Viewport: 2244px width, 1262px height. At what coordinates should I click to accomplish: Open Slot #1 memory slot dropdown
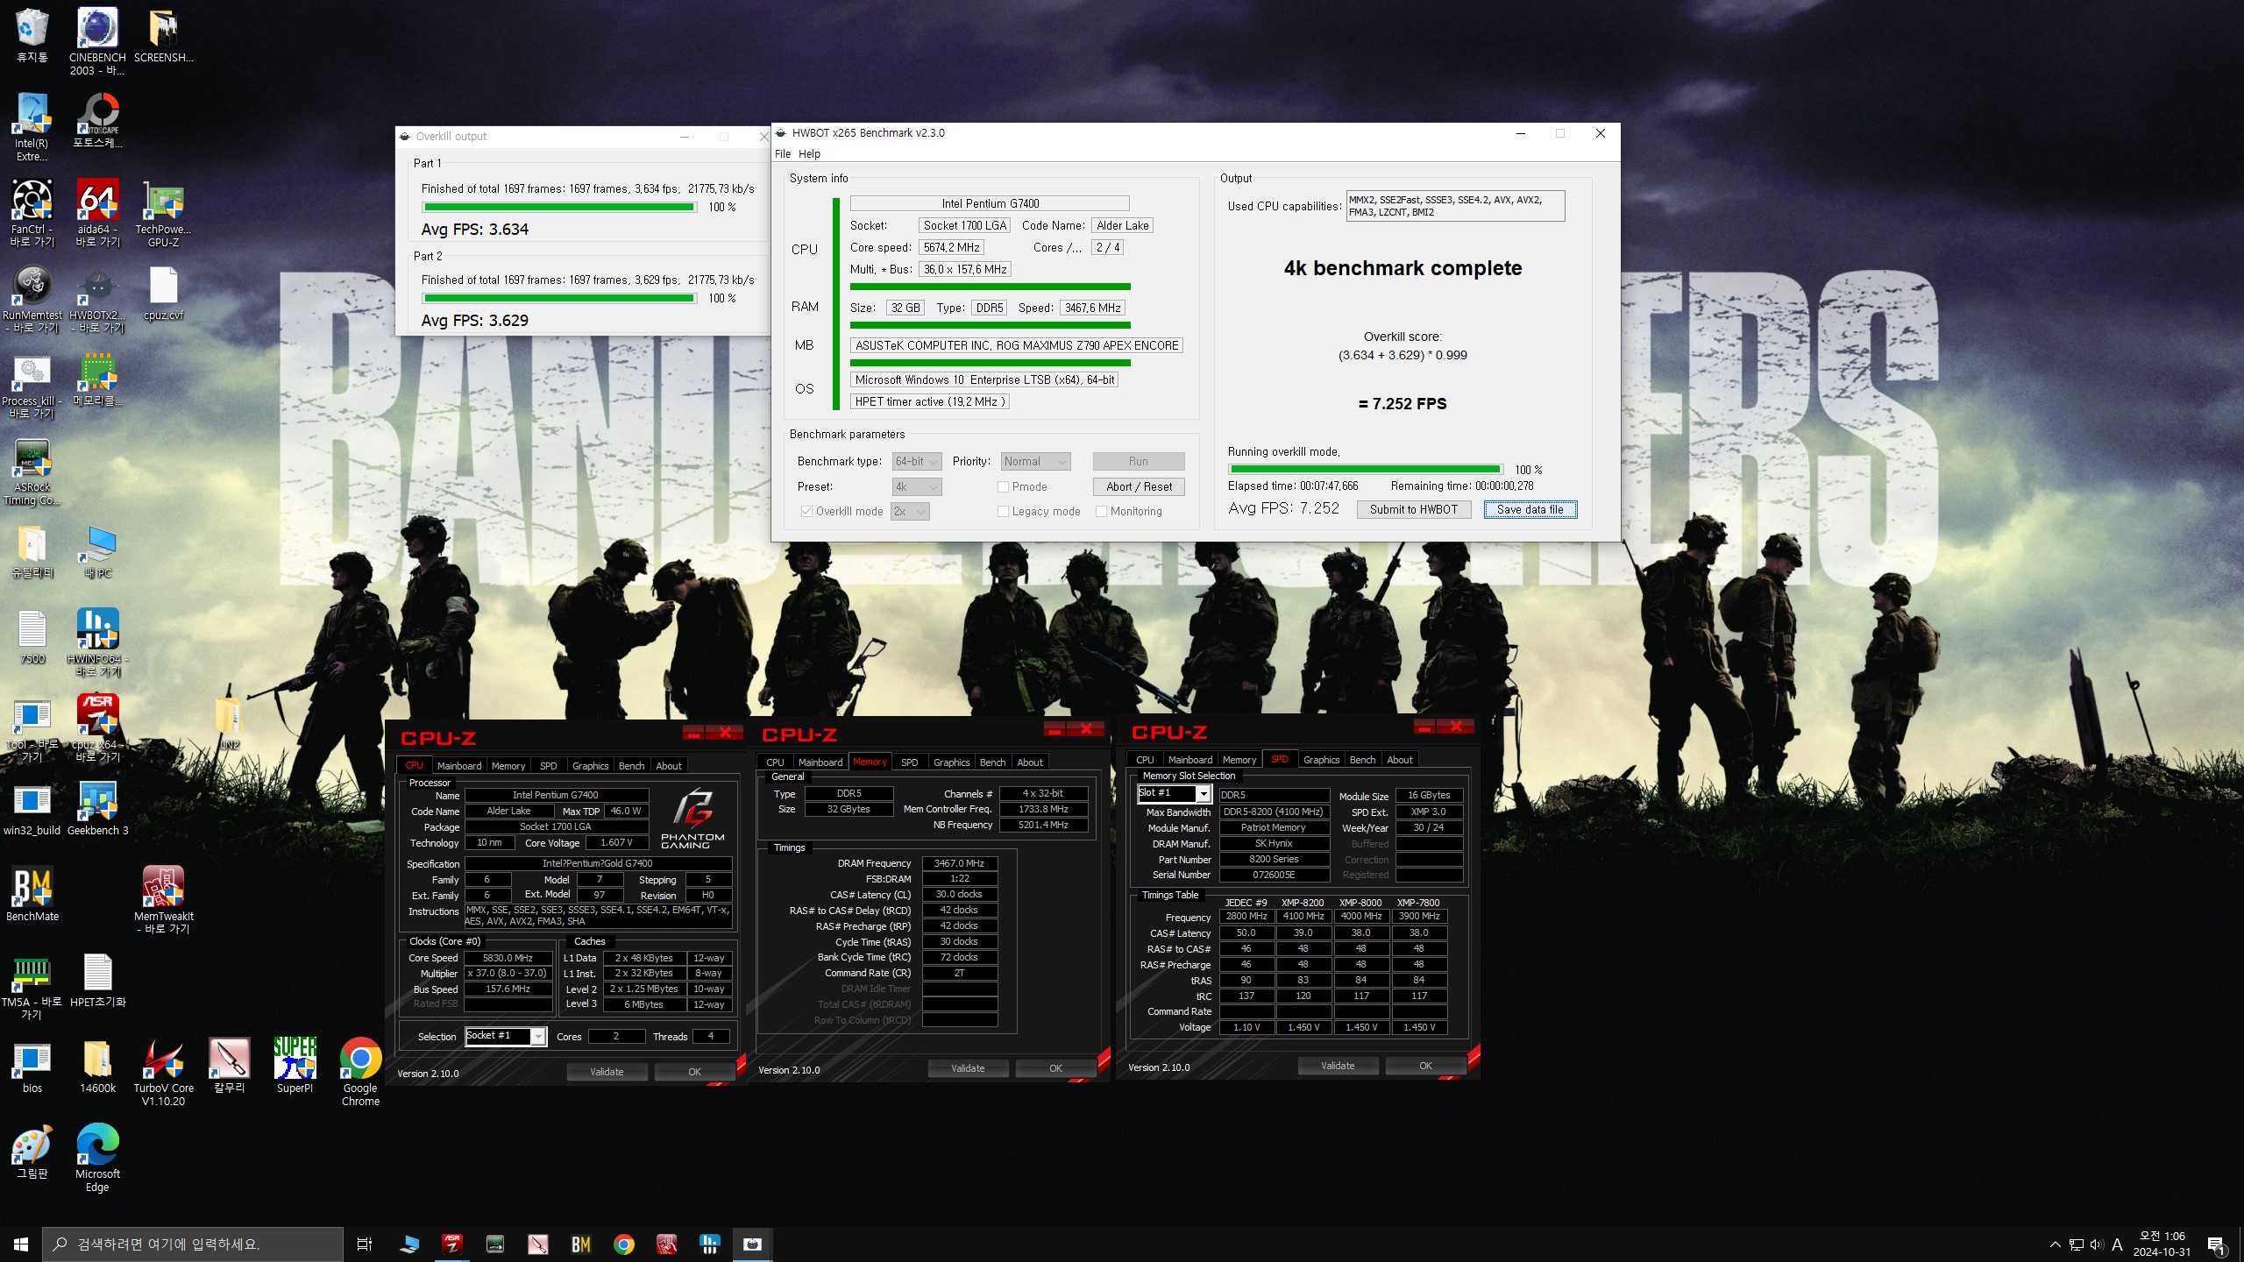pos(1175,793)
